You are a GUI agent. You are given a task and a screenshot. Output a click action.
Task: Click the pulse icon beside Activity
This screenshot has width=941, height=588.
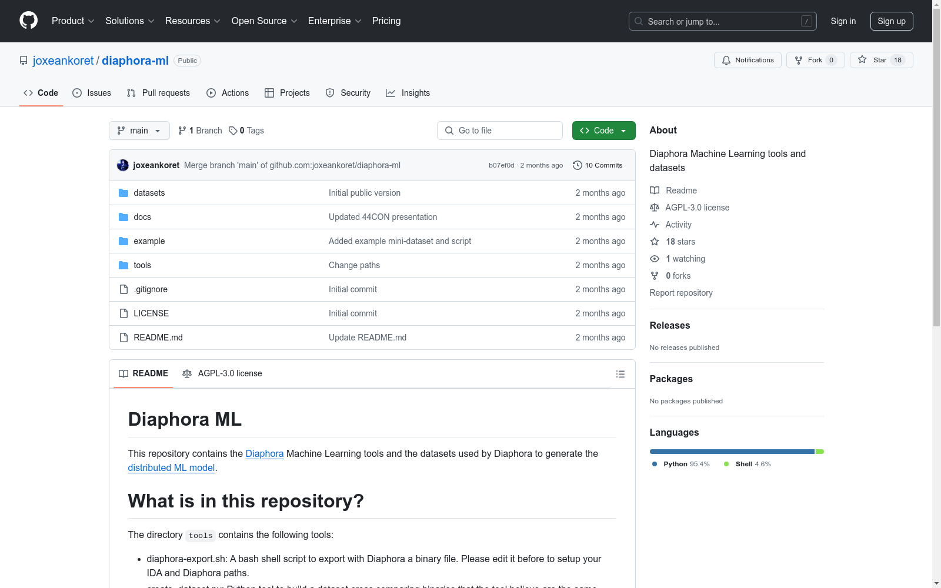pos(655,225)
